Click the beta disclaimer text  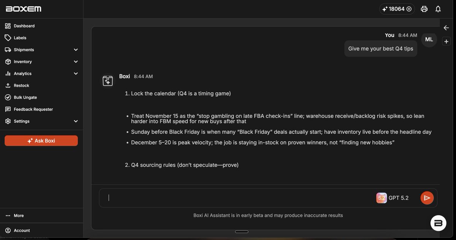(268, 215)
